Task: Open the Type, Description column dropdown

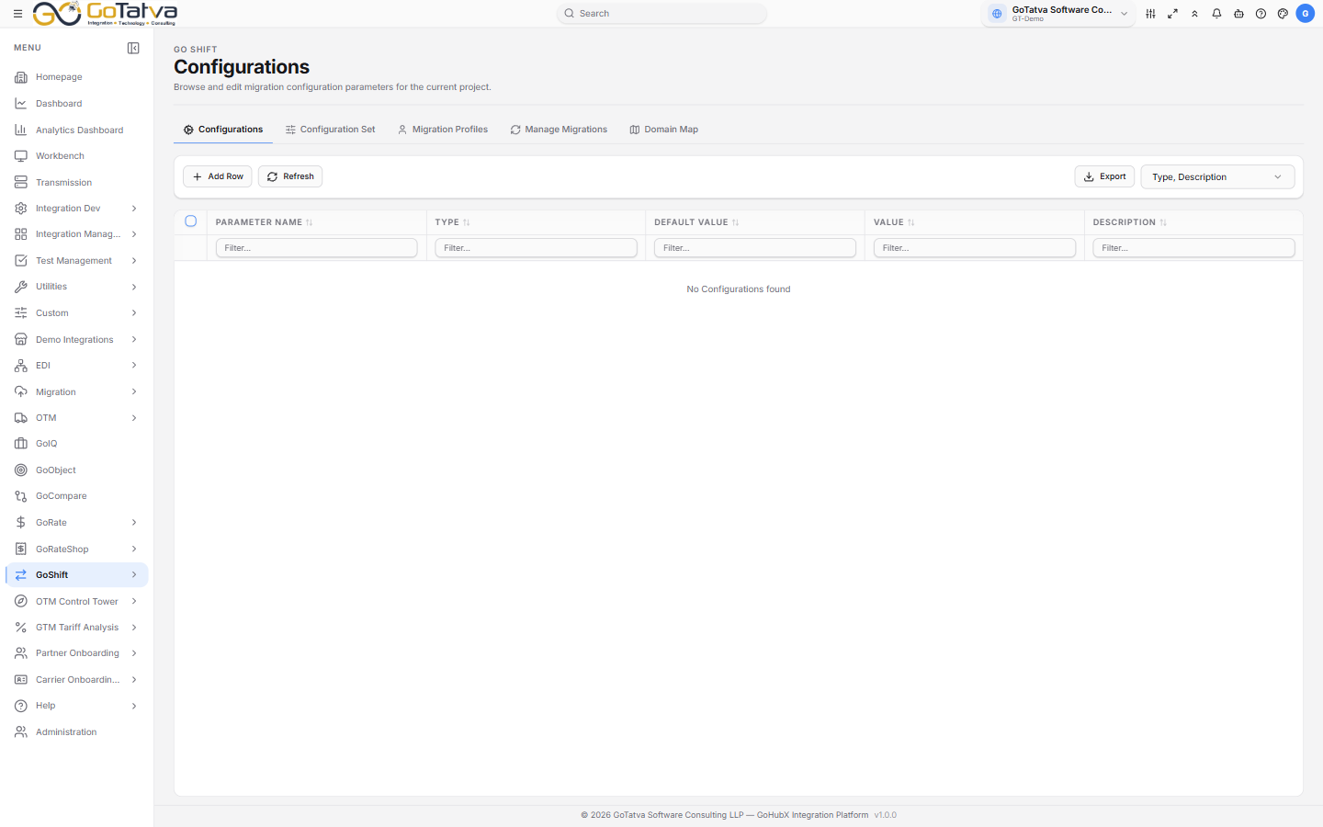Action: (x=1217, y=177)
